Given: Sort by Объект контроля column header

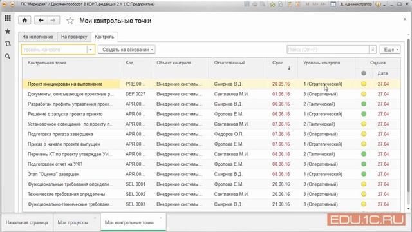Looking at the screenshot, I should (x=180, y=68).
